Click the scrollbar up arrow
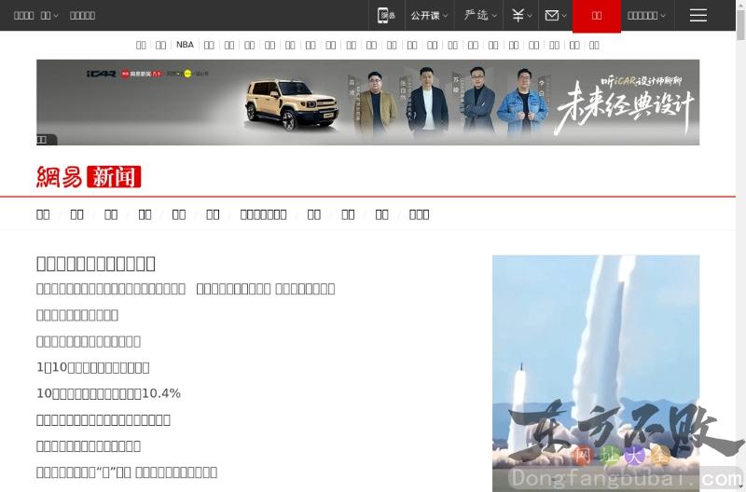The height and width of the screenshot is (492, 746). pyautogui.click(x=740, y=4)
